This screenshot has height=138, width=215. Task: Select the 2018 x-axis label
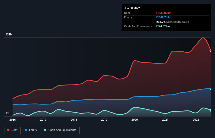(74, 120)
